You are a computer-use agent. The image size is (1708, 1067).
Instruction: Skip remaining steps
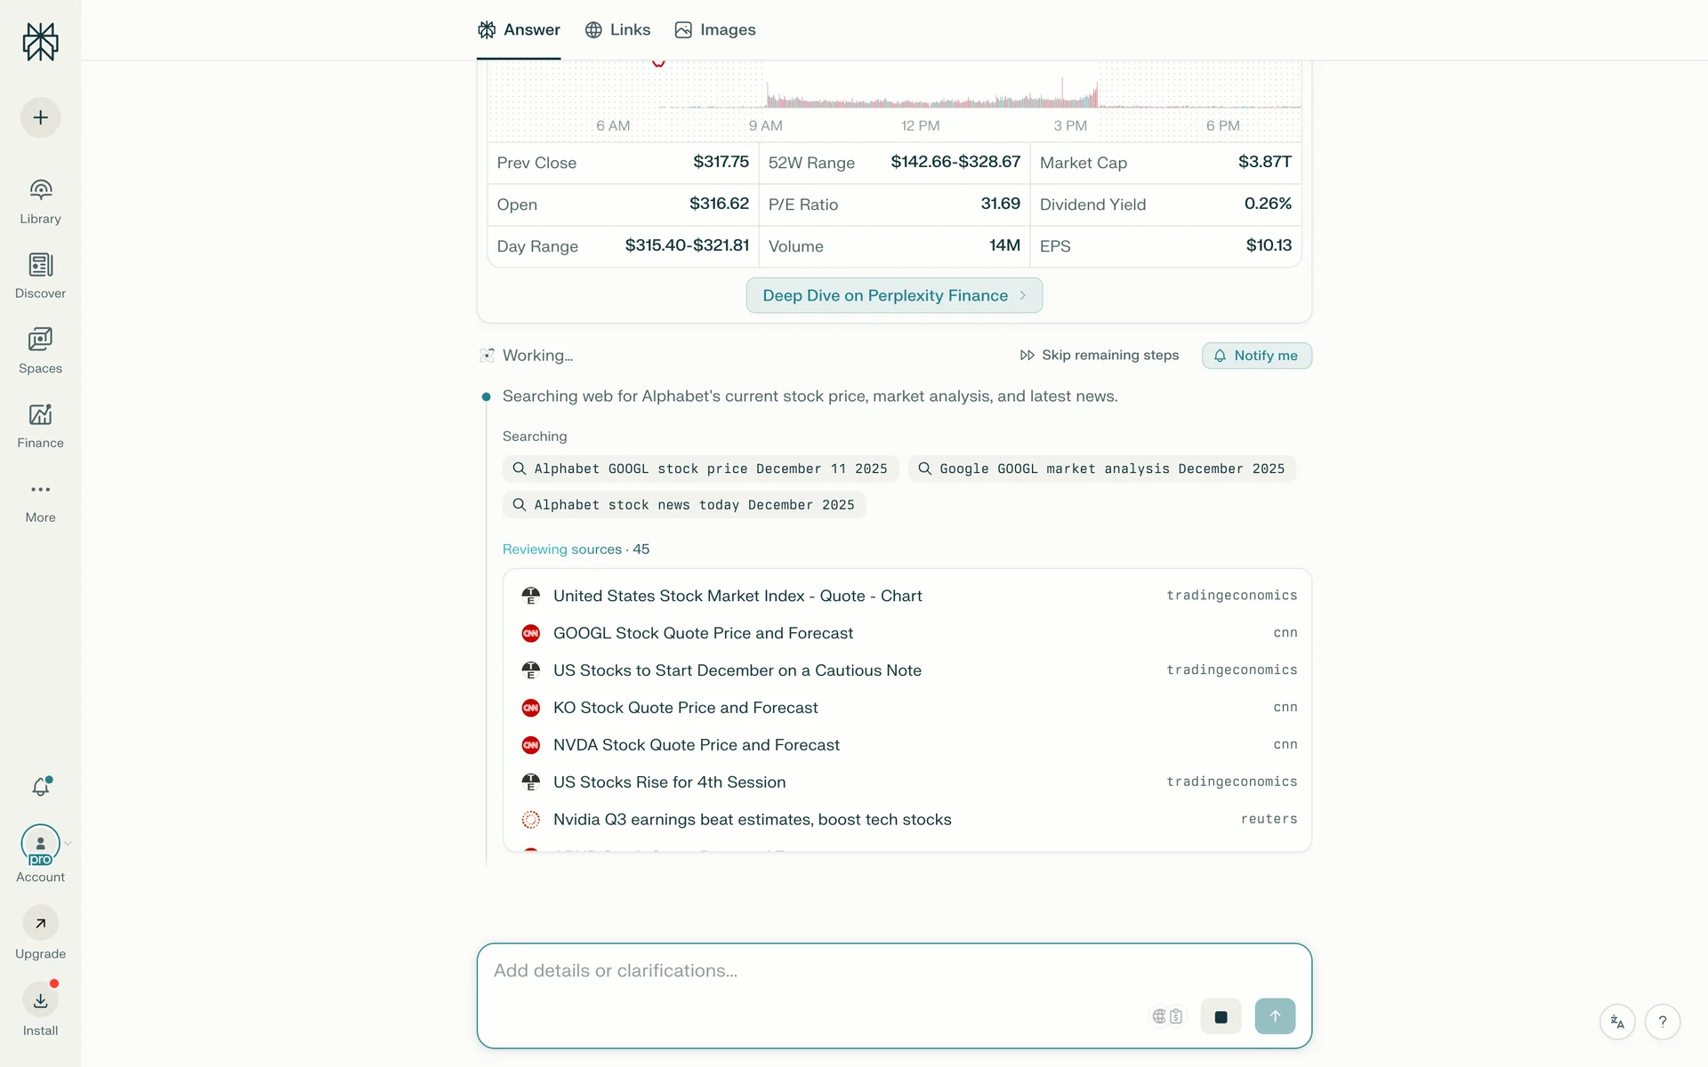tap(1100, 356)
